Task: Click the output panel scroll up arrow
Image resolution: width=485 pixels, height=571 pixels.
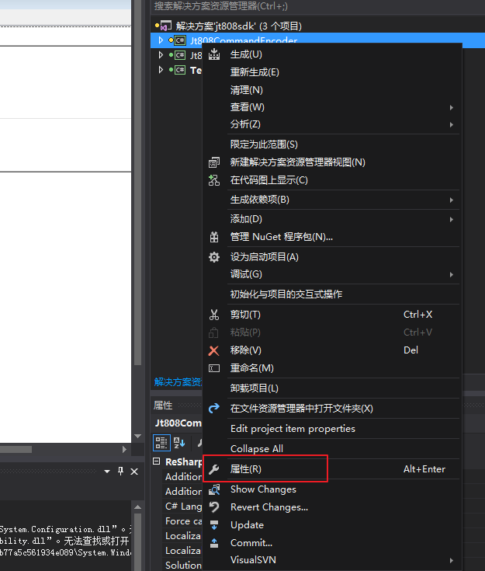Action: [137, 507]
